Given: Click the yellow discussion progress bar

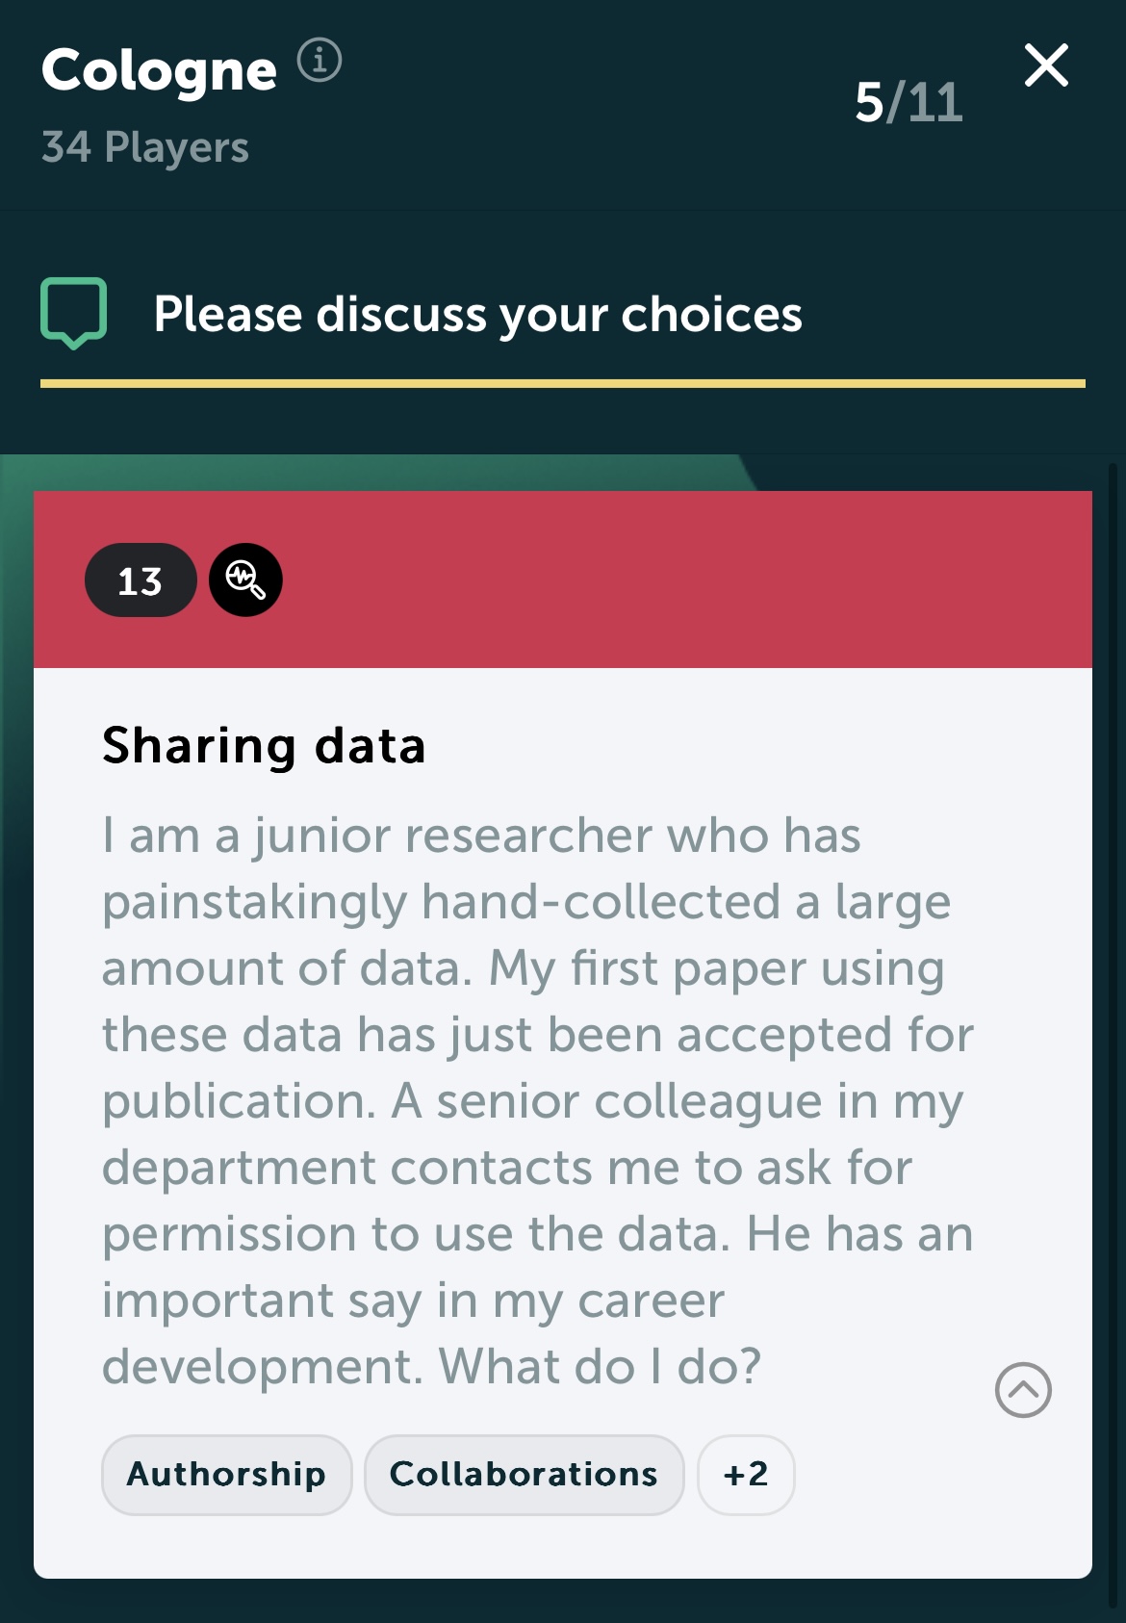Looking at the screenshot, I should (563, 383).
